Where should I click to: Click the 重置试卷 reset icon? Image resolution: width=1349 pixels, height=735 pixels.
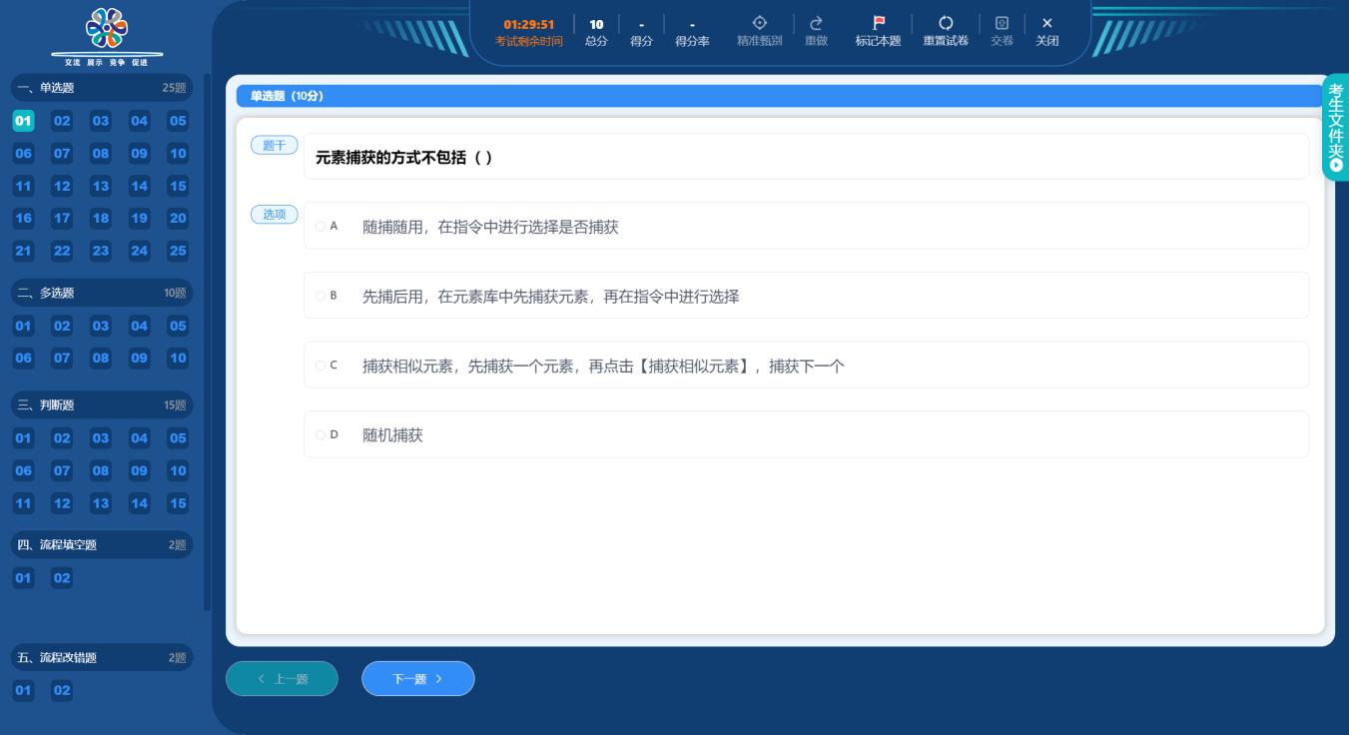click(946, 23)
